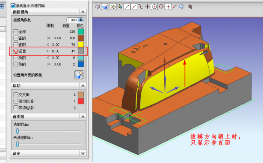This screenshot has height=163, width=263.
Task: Click the brown swatch for 正的 >= 3.00
Action: point(81,38)
